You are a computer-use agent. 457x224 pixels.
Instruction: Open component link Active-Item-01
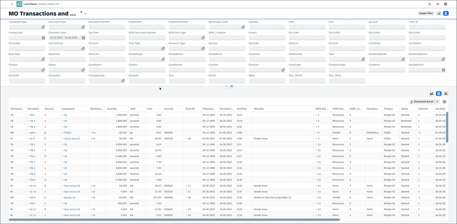click(x=72, y=139)
